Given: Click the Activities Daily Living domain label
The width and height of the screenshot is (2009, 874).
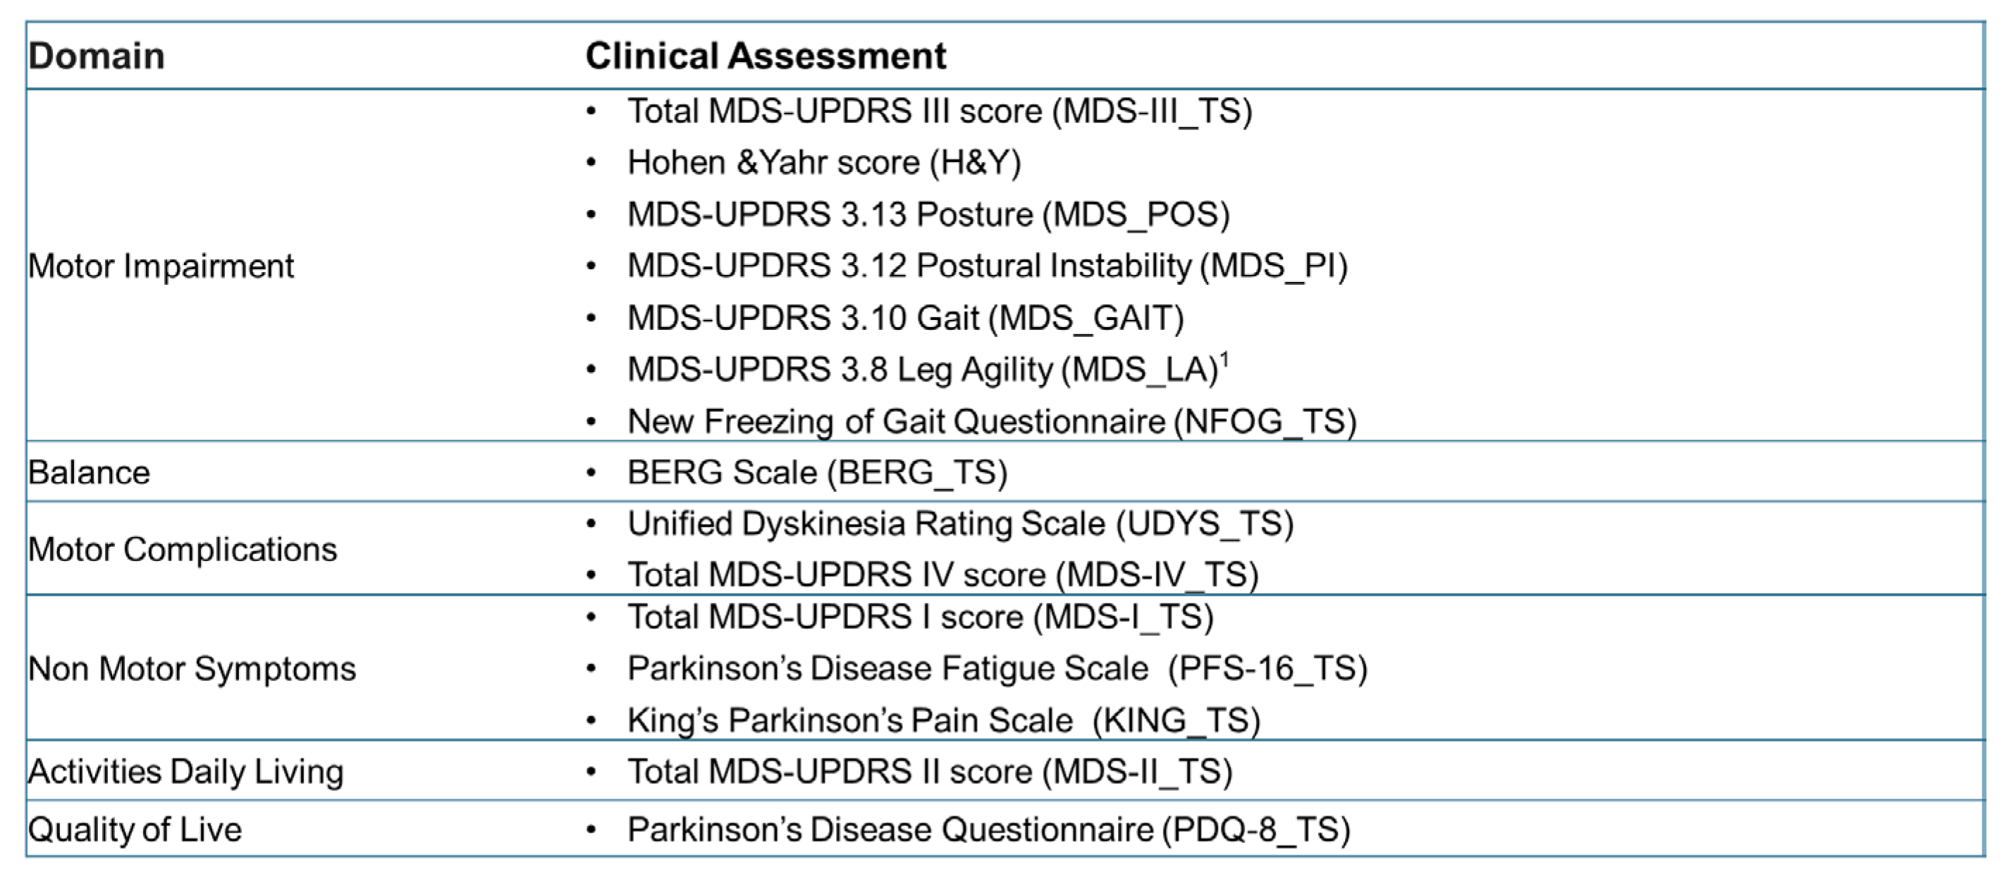Looking at the screenshot, I should pos(185,772).
